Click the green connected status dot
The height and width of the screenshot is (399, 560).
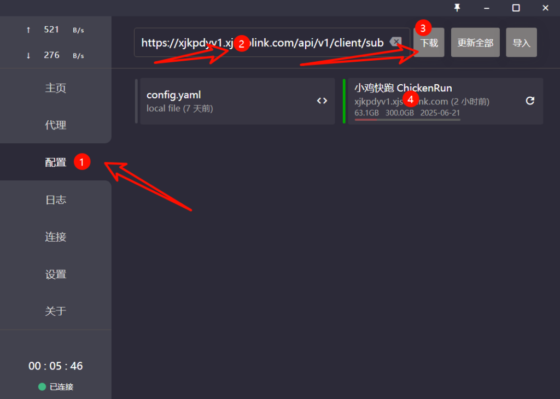pyautogui.click(x=42, y=387)
